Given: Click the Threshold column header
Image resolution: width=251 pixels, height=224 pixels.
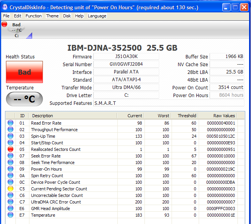Looking at the screenshot, I should pos(185,116).
